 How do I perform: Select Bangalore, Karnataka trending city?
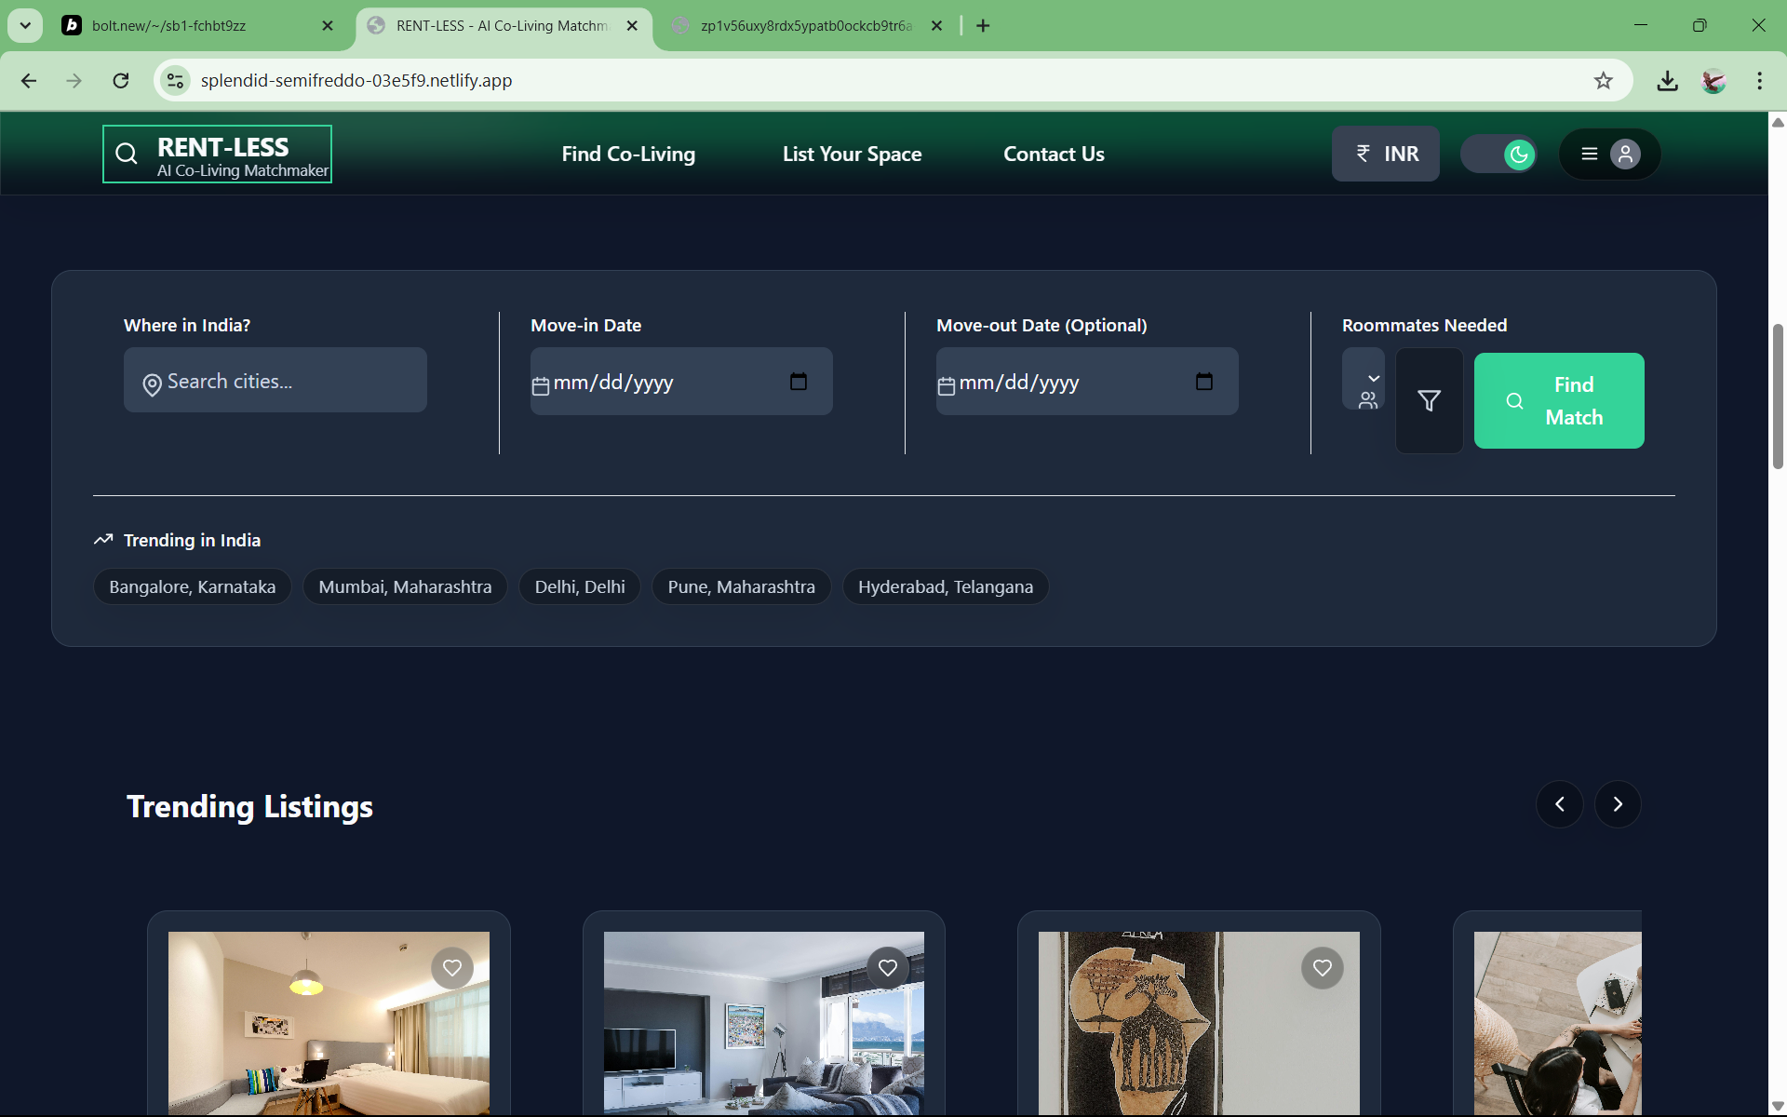(192, 587)
